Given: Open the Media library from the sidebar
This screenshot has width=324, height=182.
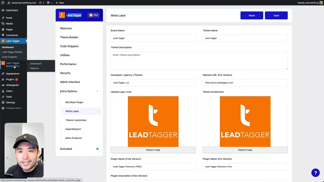Looking at the screenshot, I should [9, 24].
